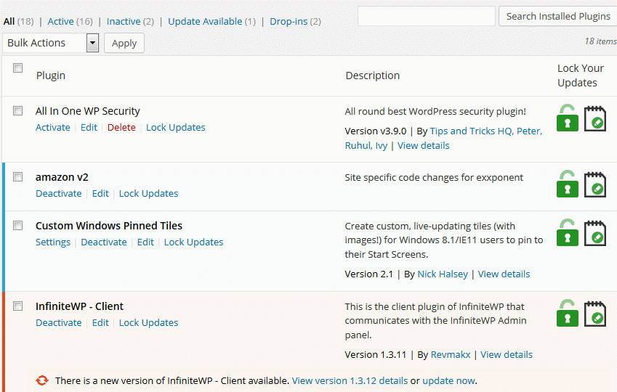View details of Custom Windows Pinned Tiles
Screen dimensions: 617x392
tap(504, 274)
